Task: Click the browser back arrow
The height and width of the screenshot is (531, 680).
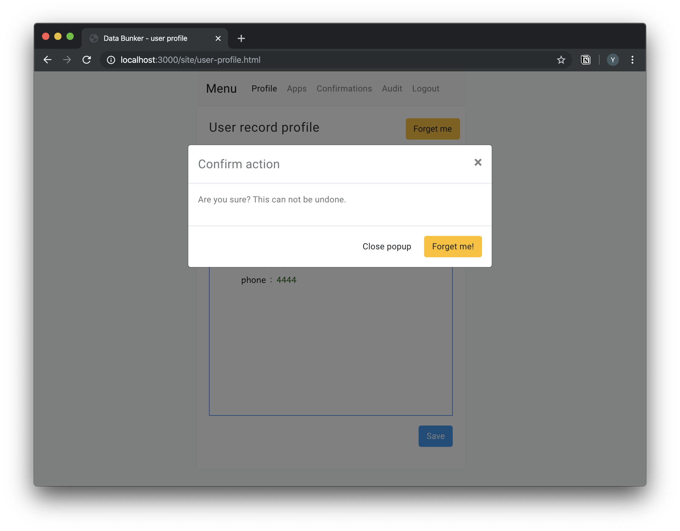Action: click(x=47, y=60)
